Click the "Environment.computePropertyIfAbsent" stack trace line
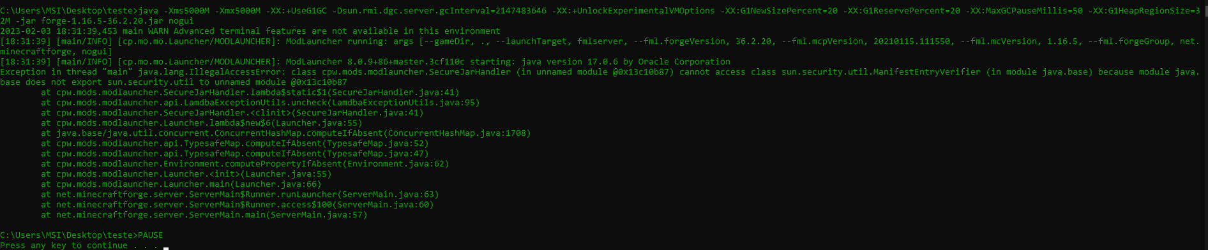The image size is (1208, 250). (x=245, y=164)
